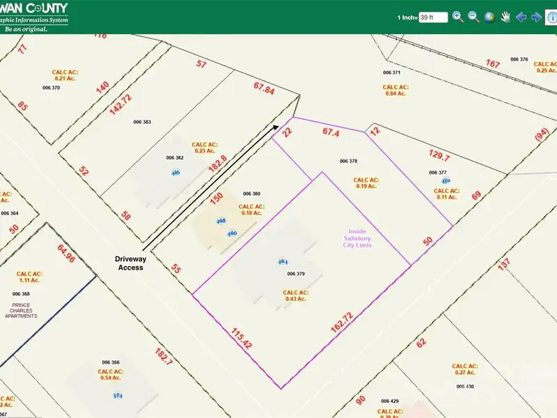Screen dimensions: 557x418
Task: Click the globe full extent icon
Action: tap(489, 17)
